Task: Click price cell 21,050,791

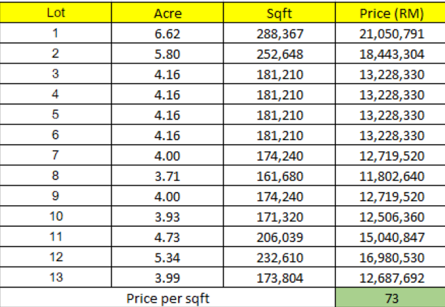Action: pyautogui.click(x=391, y=34)
